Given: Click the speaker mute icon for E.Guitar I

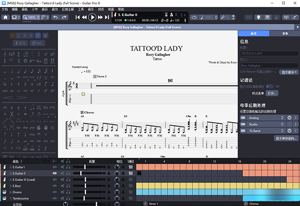Looking at the screenshot, I should coord(61,167).
